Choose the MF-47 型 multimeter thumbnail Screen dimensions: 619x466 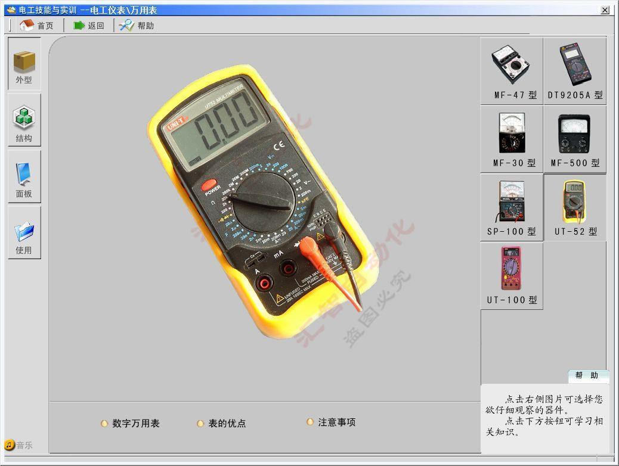(x=512, y=65)
